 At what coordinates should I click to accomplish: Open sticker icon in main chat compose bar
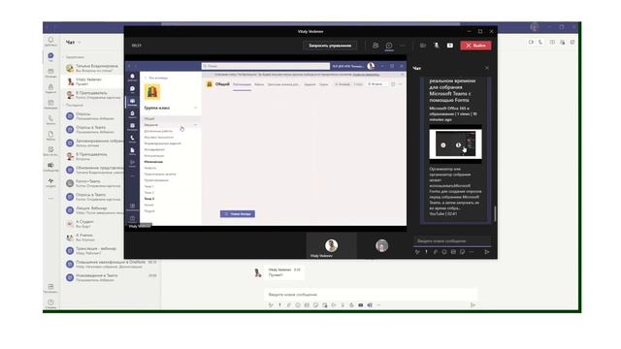pos(315,305)
